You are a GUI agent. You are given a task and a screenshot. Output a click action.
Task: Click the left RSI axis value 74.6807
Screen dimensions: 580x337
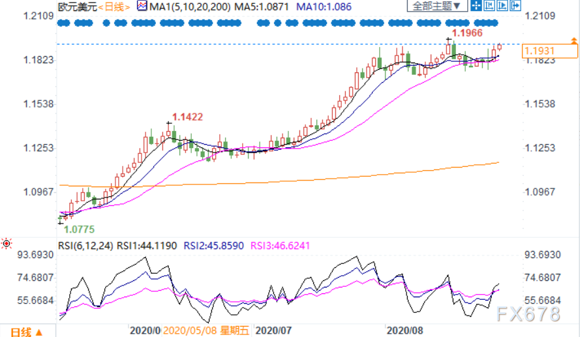point(35,278)
